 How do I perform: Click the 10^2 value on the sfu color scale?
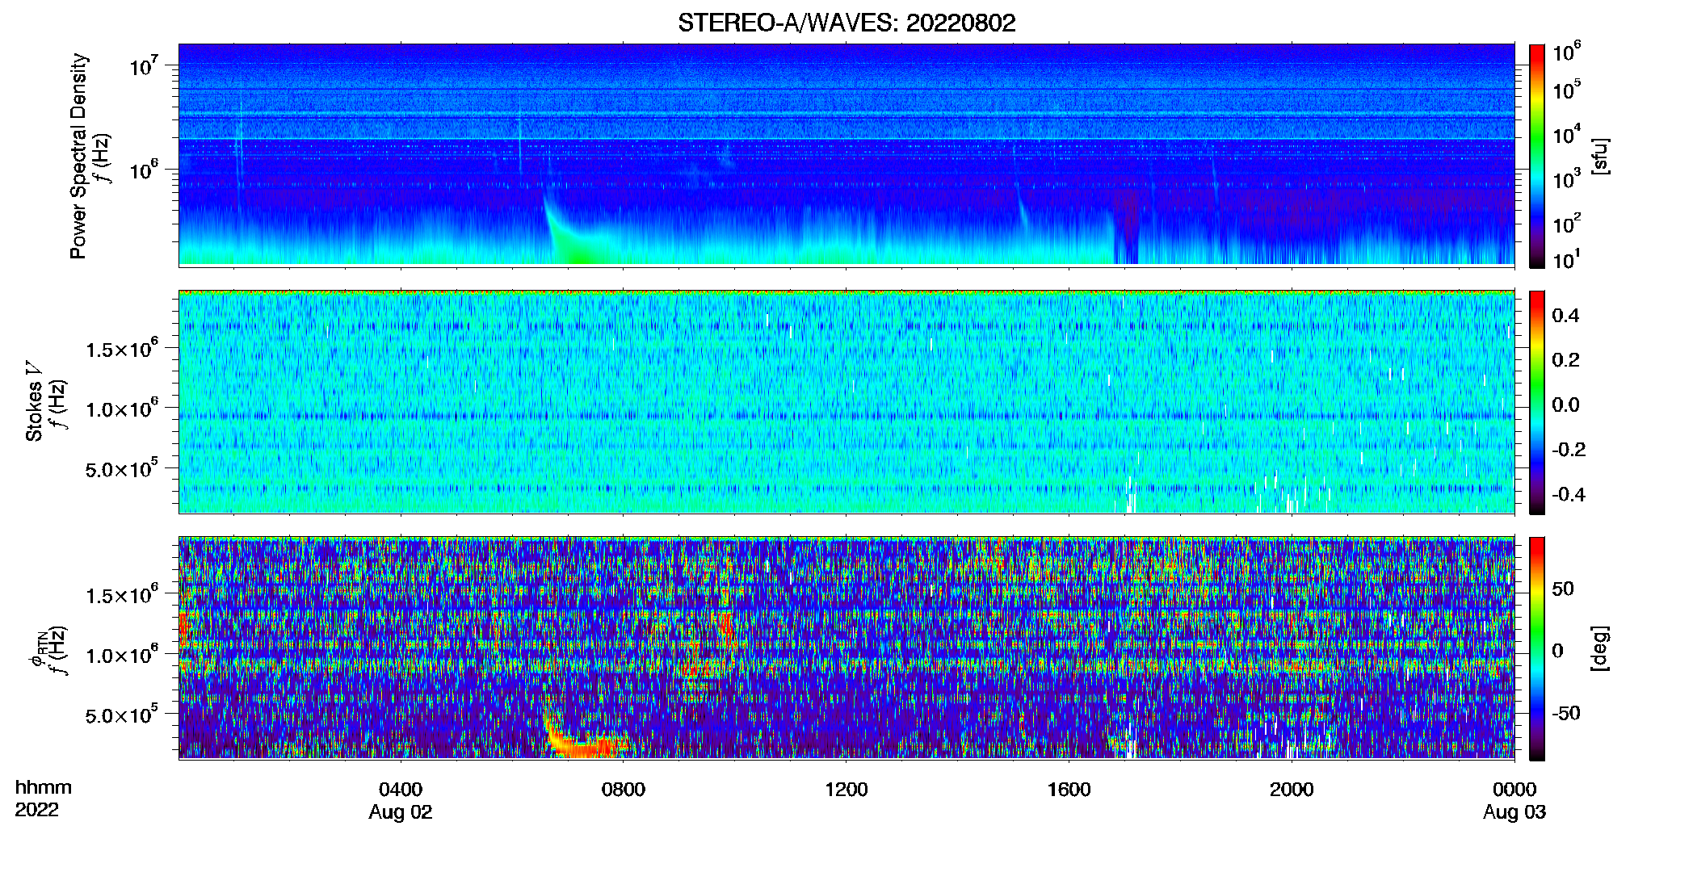tap(1567, 222)
